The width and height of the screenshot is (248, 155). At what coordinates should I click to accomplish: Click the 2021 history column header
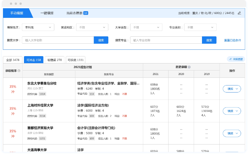155,74
